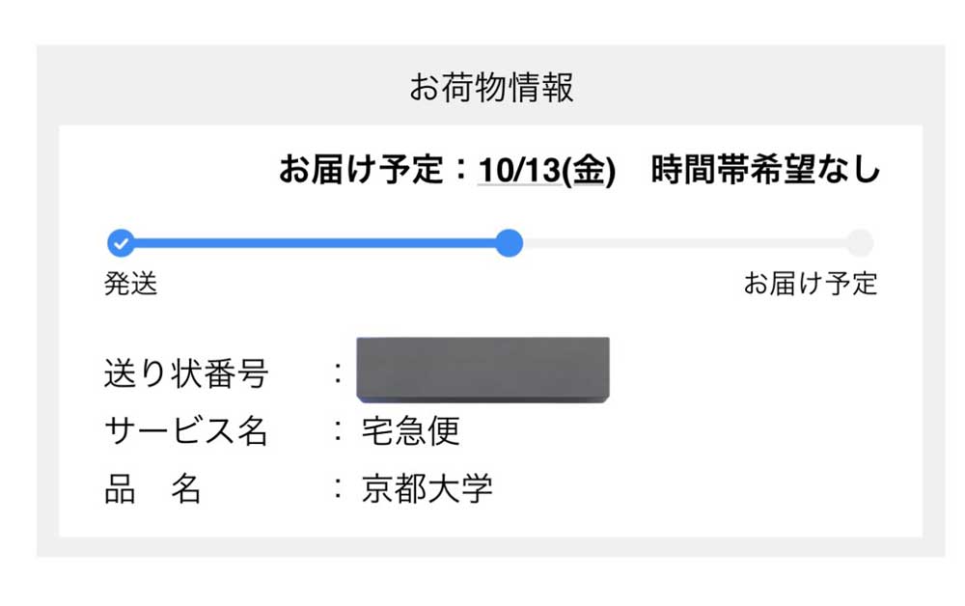Click the 宅急便 service name value

(x=410, y=430)
